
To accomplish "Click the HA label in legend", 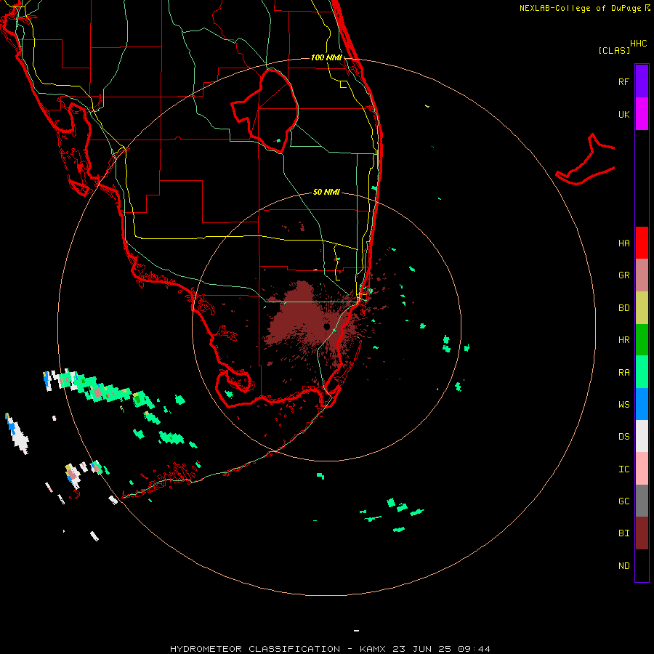I will click(623, 243).
